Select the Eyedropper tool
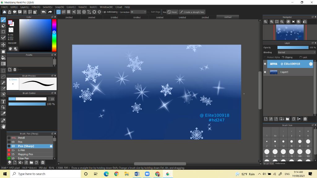 pos(3,121)
